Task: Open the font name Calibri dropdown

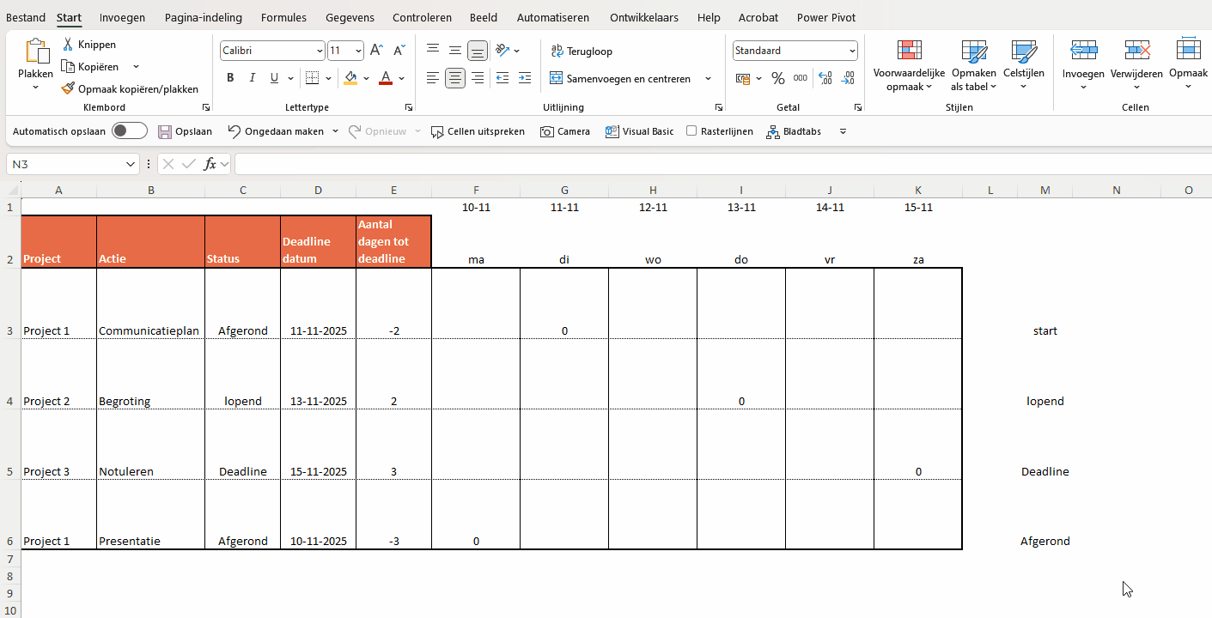Action: [320, 51]
